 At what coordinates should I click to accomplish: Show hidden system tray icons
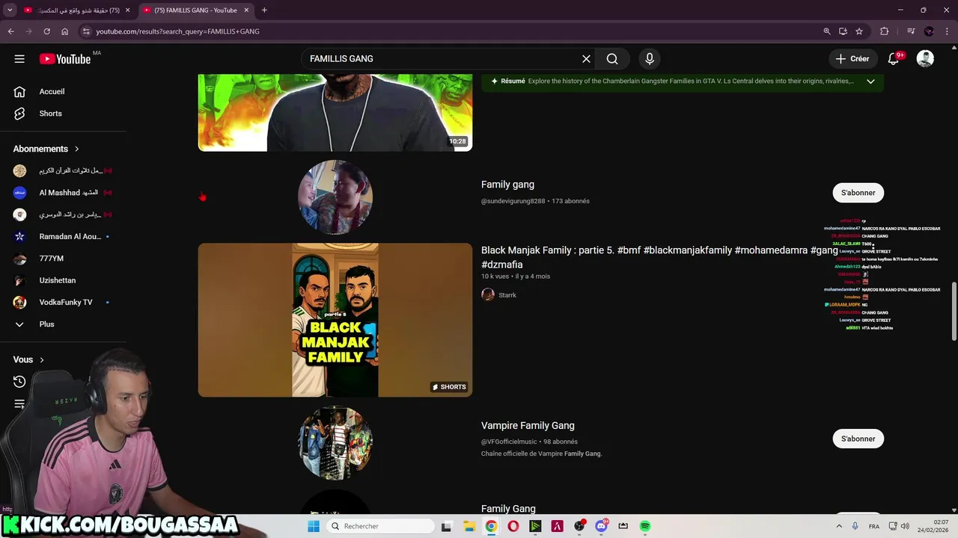point(838,526)
